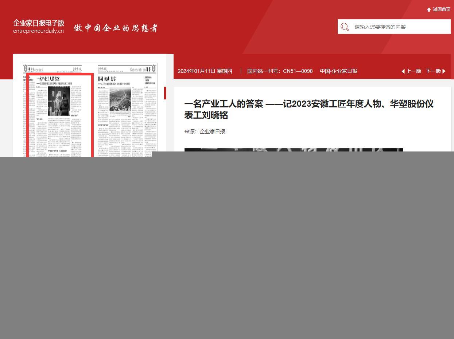Click the 来源：企业家日报 source line

205,131
